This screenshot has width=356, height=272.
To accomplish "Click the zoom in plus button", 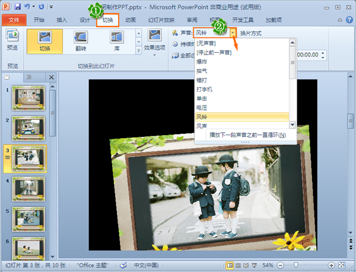I will click(331, 265).
